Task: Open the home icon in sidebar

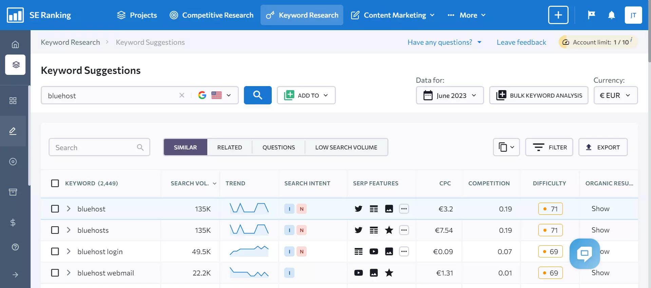Action: [15, 44]
